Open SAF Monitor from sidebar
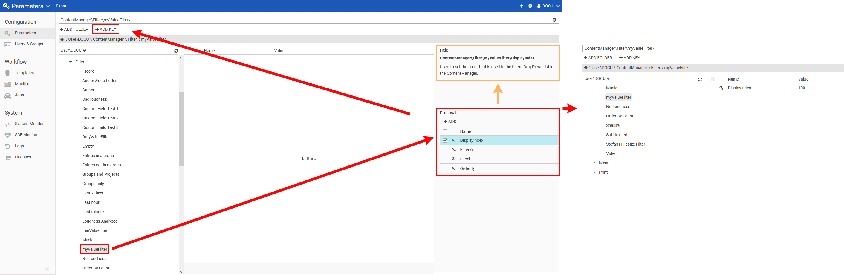Screen dimensions: 844x275 pos(26,135)
